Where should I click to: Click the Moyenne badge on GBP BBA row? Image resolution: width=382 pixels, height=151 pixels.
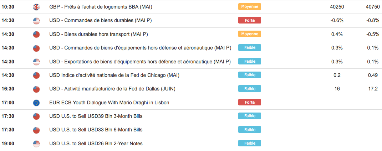coord(249,6)
